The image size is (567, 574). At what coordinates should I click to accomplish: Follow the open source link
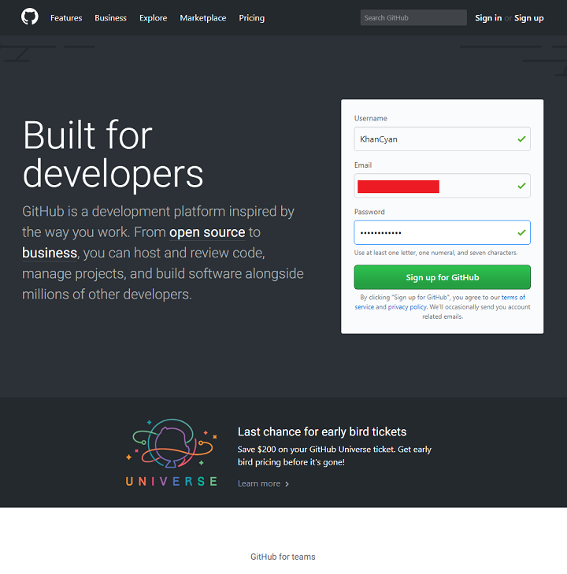(207, 232)
